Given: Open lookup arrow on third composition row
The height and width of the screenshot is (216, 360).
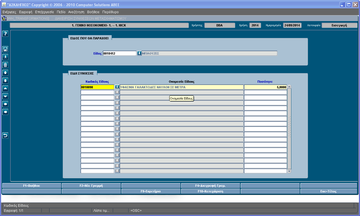Looking at the screenshot, I should [x=117, y=98].
